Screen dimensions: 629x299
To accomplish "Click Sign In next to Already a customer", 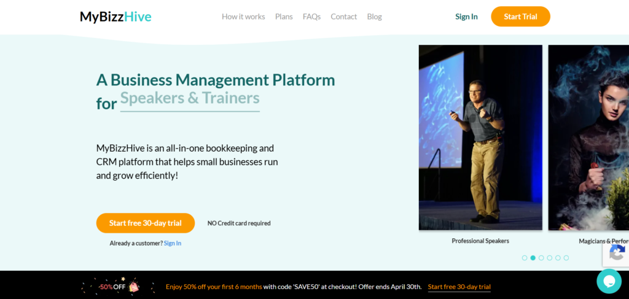I will point(173,243).
